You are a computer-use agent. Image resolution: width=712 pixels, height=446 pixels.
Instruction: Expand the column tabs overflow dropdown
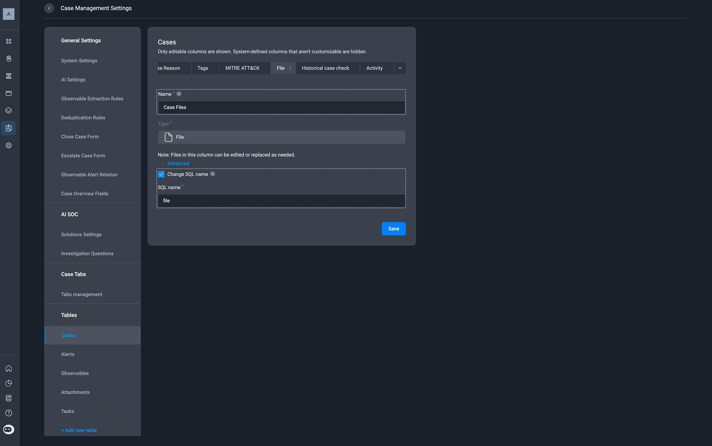(x=400, y=68)
